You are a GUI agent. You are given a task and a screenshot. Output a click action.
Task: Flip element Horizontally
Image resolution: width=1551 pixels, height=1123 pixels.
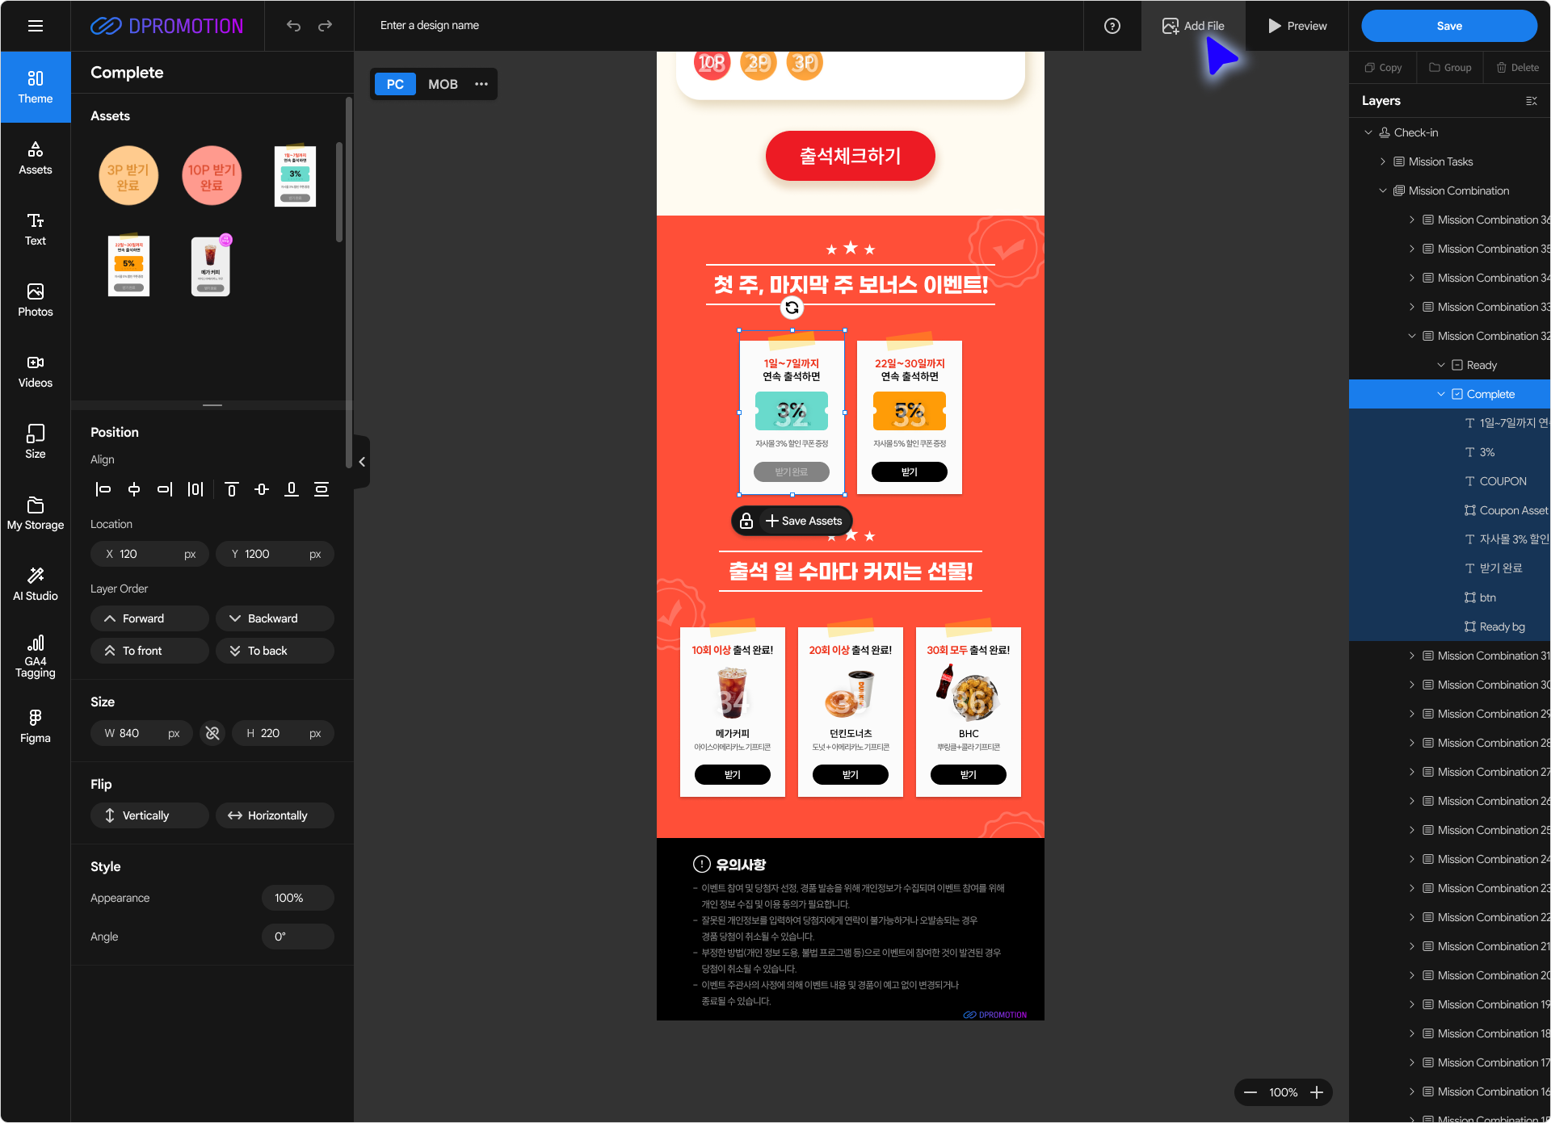[275, 815]
